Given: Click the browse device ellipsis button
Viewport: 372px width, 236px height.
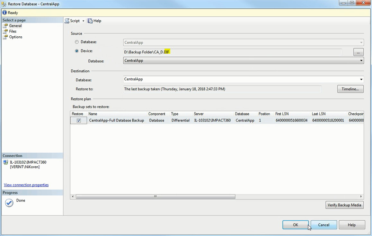Looking at the screenshot, I should click(x=358, y=52).
